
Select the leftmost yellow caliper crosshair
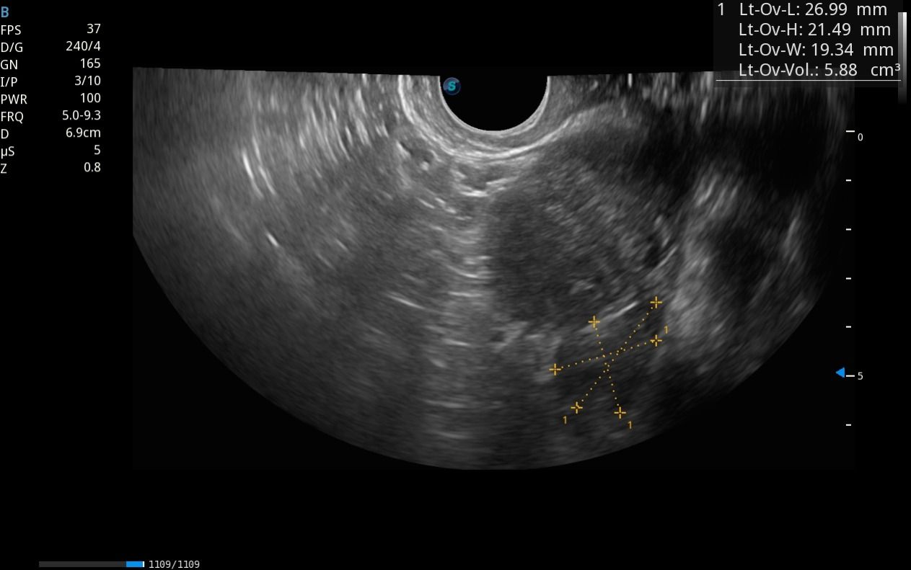(x=555, y=370)
